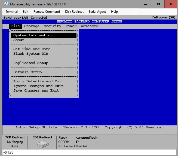Switch to the Power BIOS tab
Screen dimensions: 178x156
[71, 26]
